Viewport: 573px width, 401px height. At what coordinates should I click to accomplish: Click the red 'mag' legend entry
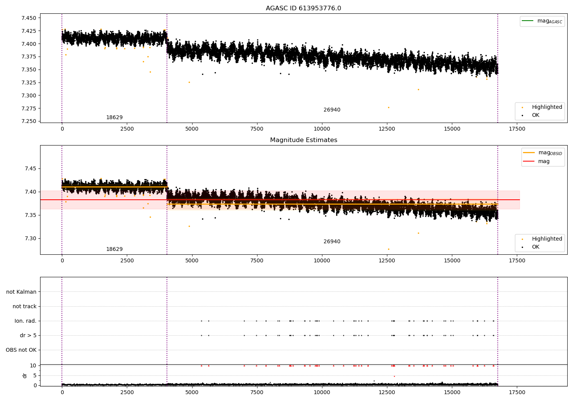(537, 162)
